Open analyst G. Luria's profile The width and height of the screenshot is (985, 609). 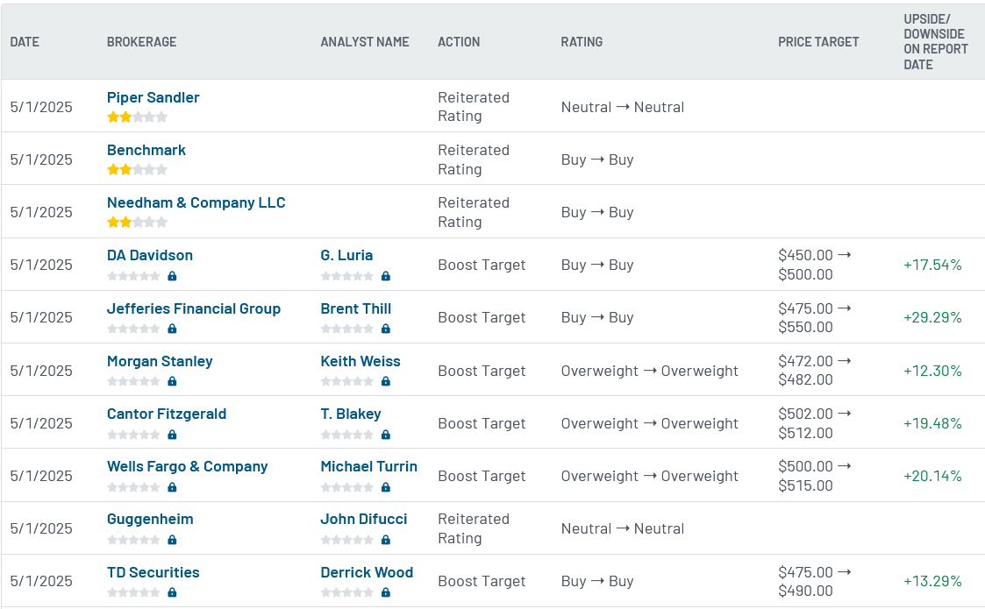tap(346, 256)
